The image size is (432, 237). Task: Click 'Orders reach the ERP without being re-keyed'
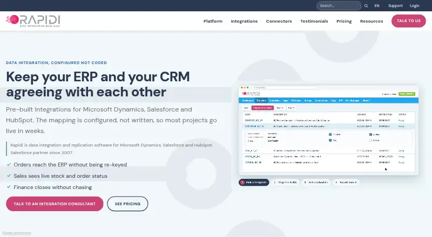tap(70, 165)
